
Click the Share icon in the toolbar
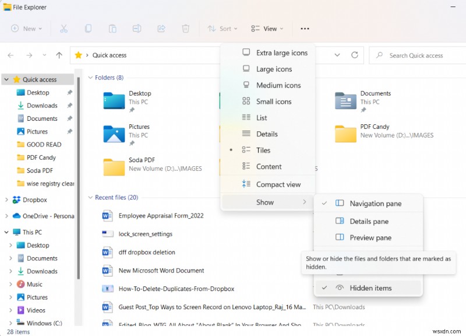(161, 28)
